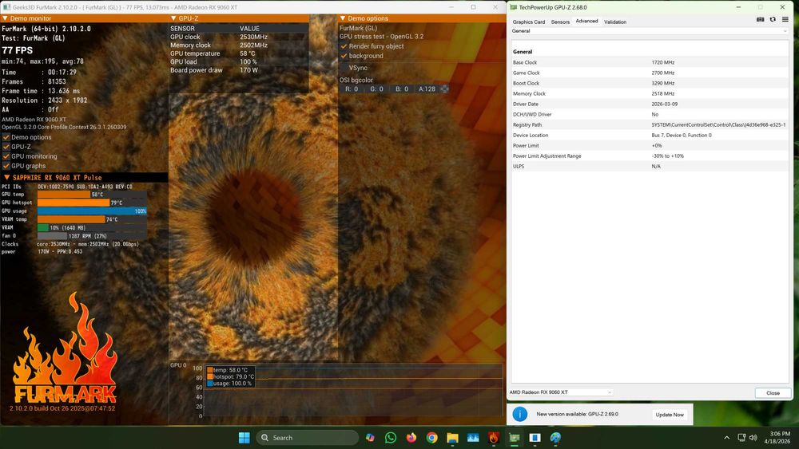Enable VSync in Demo options
799x449 pixels.
point(344,68)
